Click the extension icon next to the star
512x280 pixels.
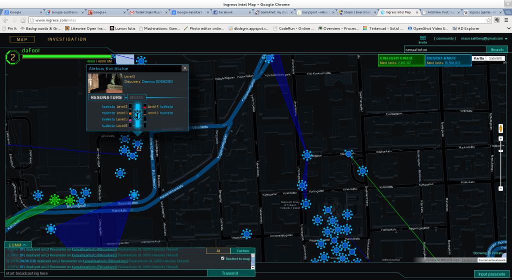pos(496,20)
